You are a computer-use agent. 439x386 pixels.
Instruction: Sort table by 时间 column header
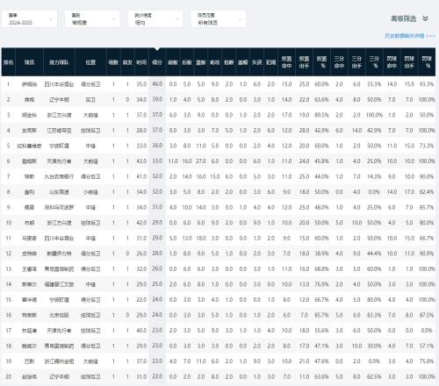(141, 62)
